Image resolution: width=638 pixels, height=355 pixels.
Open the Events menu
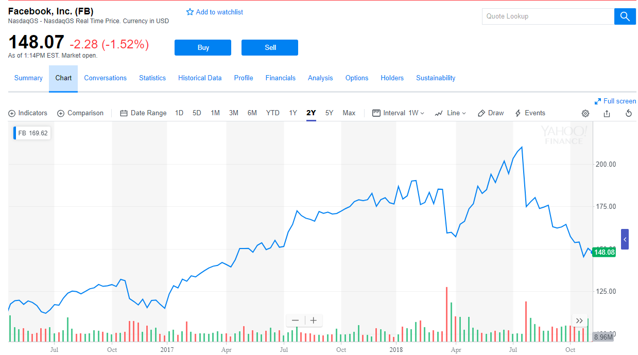coord(530,113)
